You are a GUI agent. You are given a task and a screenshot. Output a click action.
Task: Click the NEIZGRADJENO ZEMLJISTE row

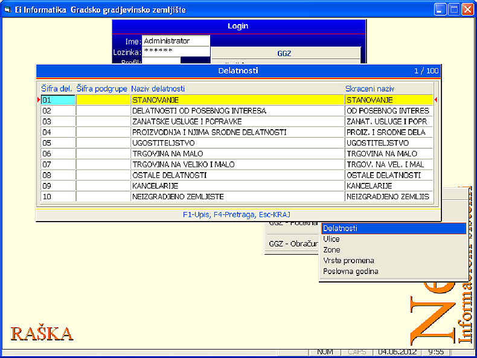click(237, 197)
